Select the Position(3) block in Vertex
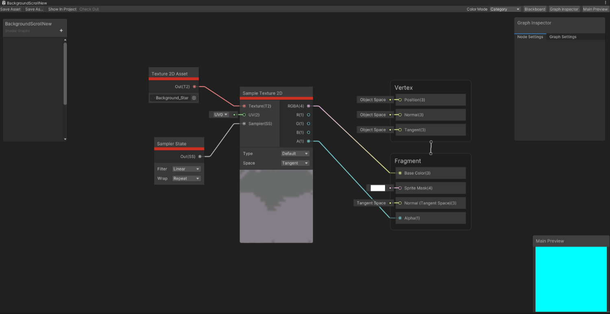 click(x=431, y=100)
